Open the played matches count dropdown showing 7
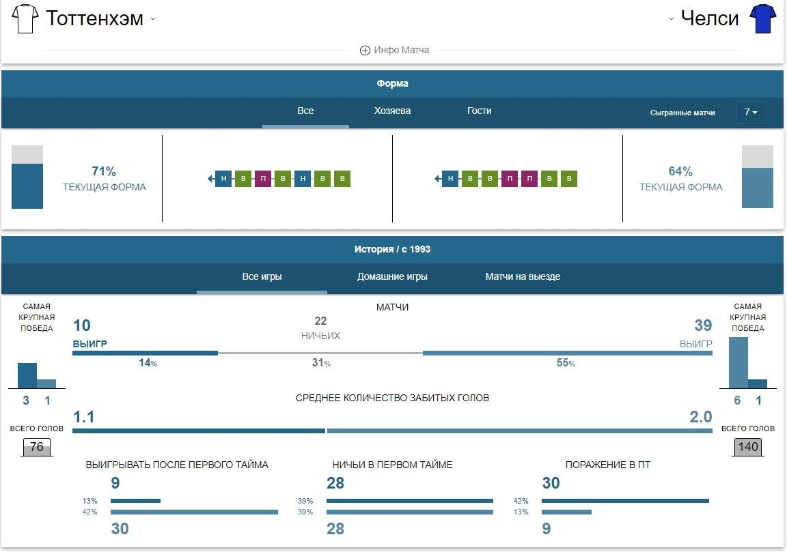The image size is (787, 552). pyautogui.click(x=751, y=113)
